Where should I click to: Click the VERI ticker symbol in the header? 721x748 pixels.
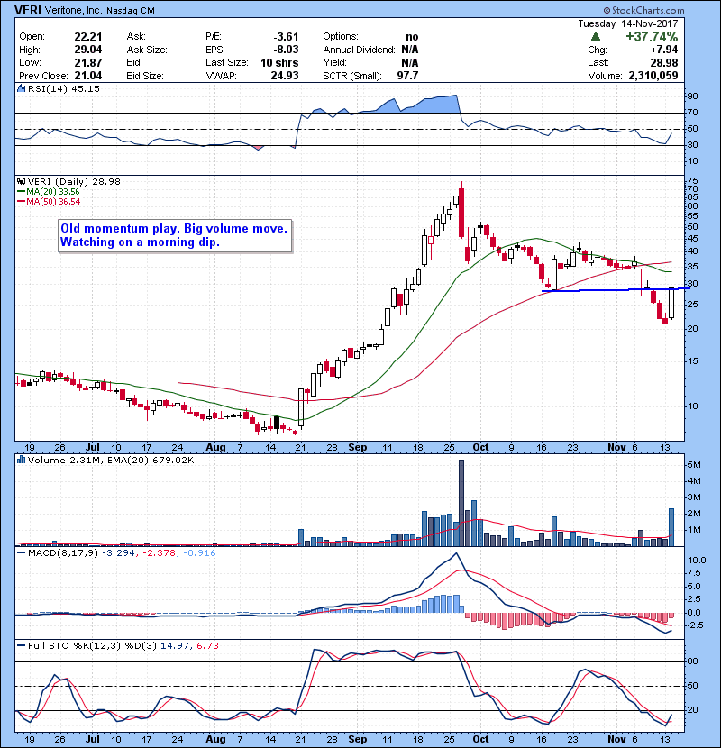click(28, 10)
